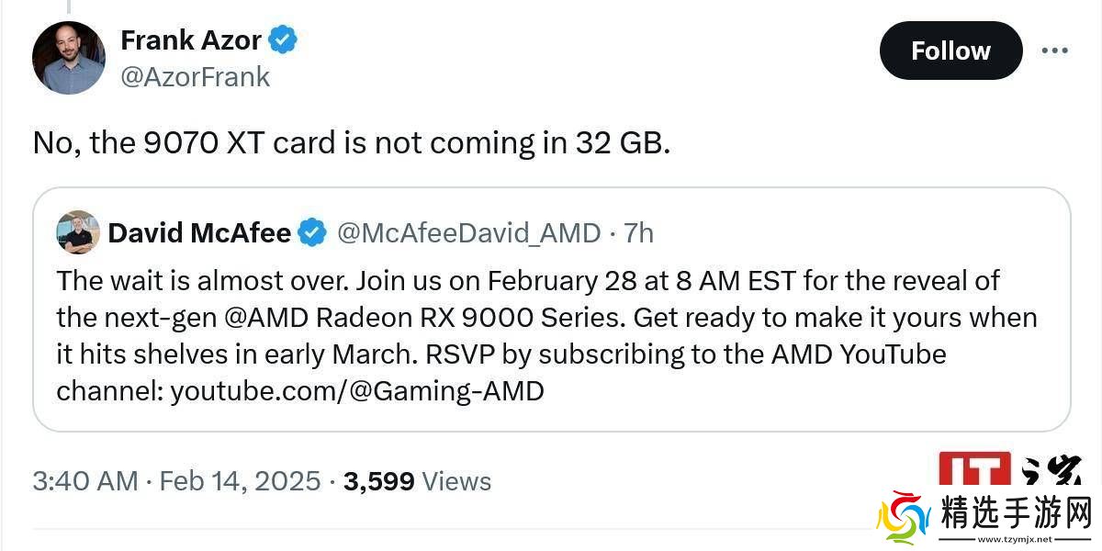Click the 3,599 Views counter
Image resolution: width=1102 pixels, height=551 pixels.
(x=417, y=481)
